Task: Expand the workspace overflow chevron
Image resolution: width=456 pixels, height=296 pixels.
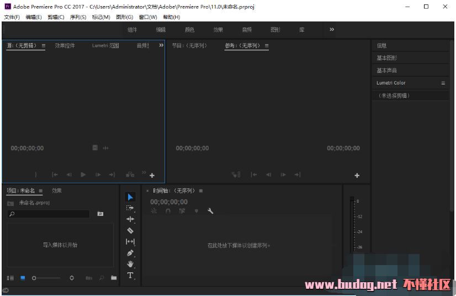Action: (332, 30)
